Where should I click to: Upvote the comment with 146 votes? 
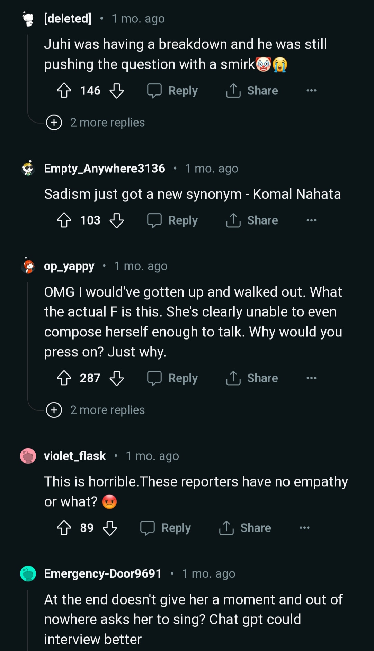[64, 91]
